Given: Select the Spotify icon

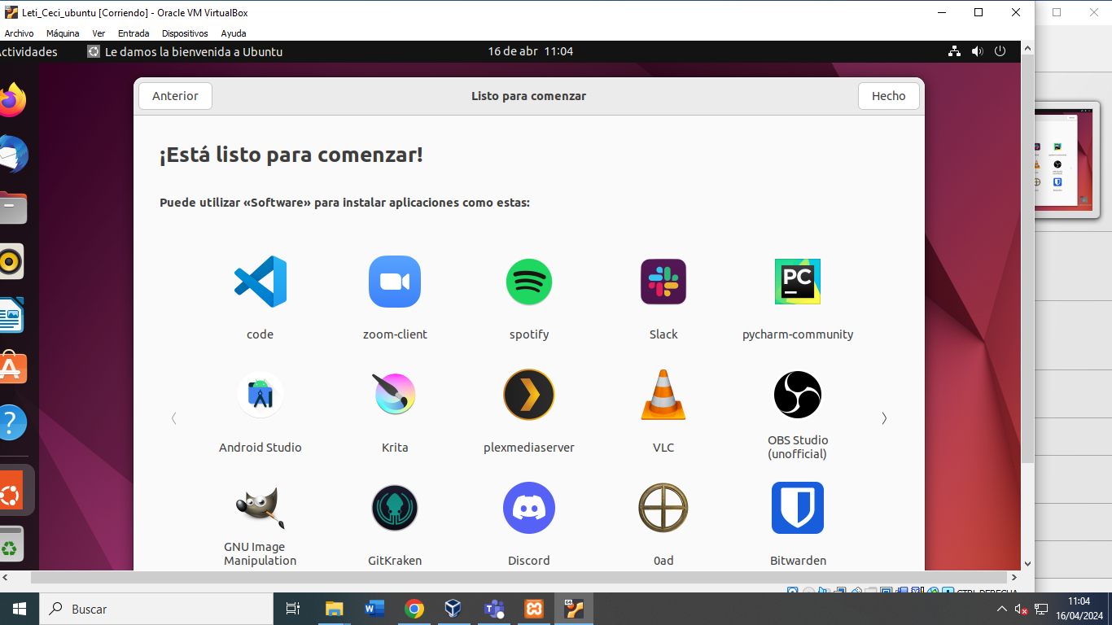Looking at the screenshot, I should (529, 282).
